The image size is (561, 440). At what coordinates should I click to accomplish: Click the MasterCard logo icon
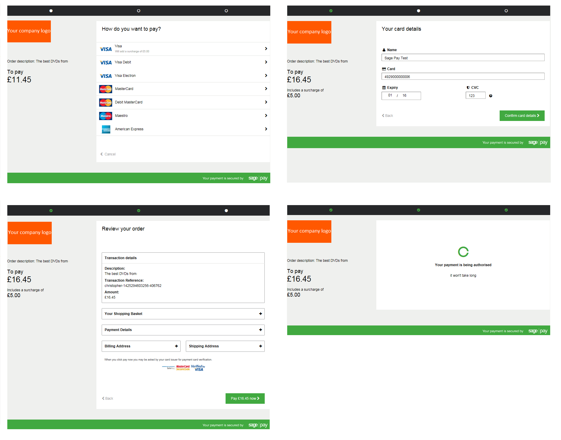(x=105, y=89)
